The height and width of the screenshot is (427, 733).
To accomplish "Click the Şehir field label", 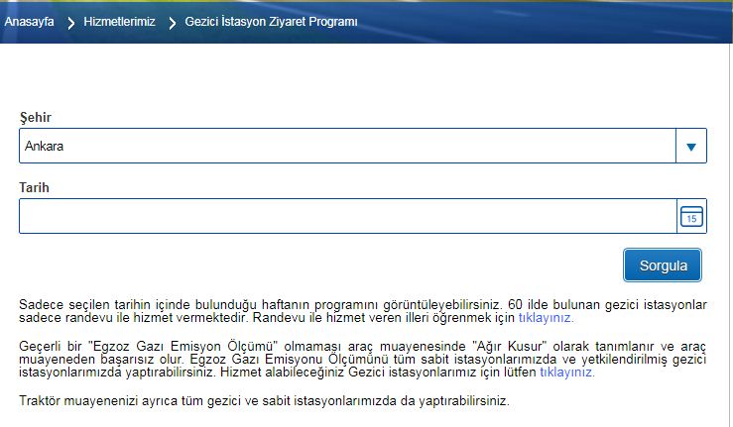I will pyautogui.click(x=35, y=117).
